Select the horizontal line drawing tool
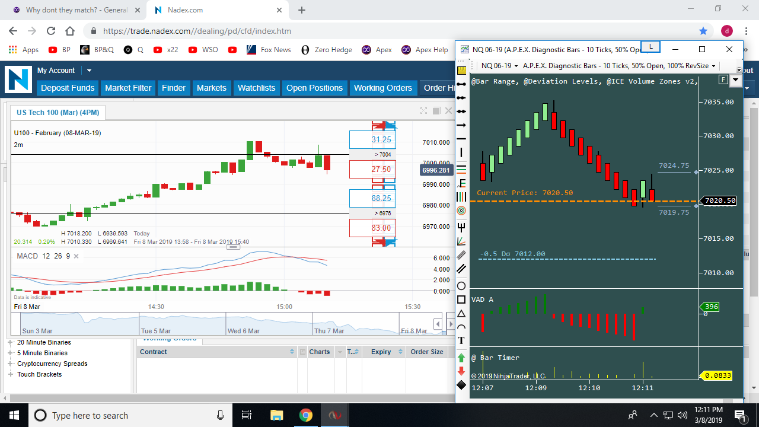Viewport: 759px width, 427px height. (x=461, y=139)
